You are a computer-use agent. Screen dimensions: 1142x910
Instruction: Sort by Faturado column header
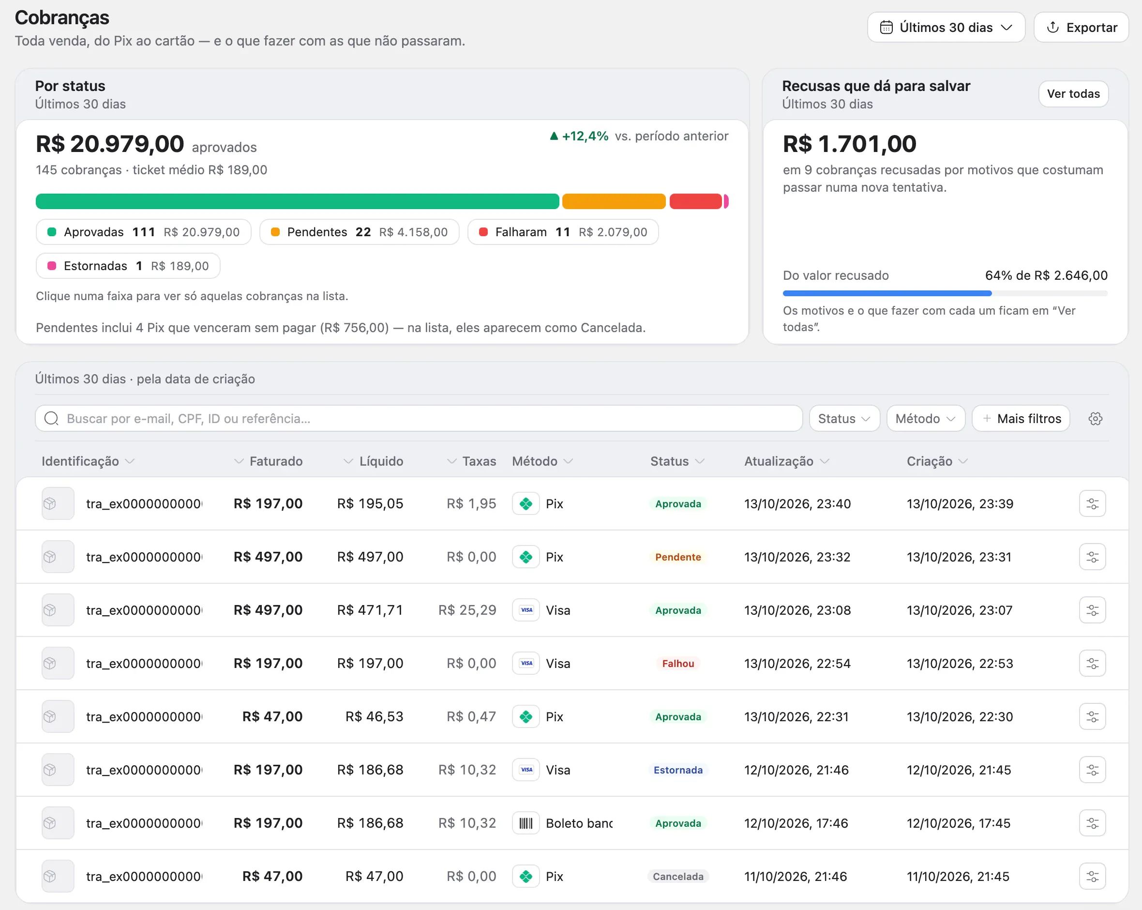point(268,461)
